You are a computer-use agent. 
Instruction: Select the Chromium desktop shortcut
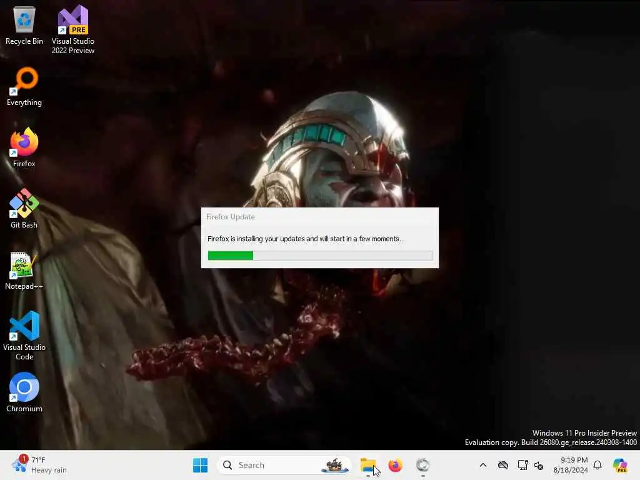click(24, 392)
